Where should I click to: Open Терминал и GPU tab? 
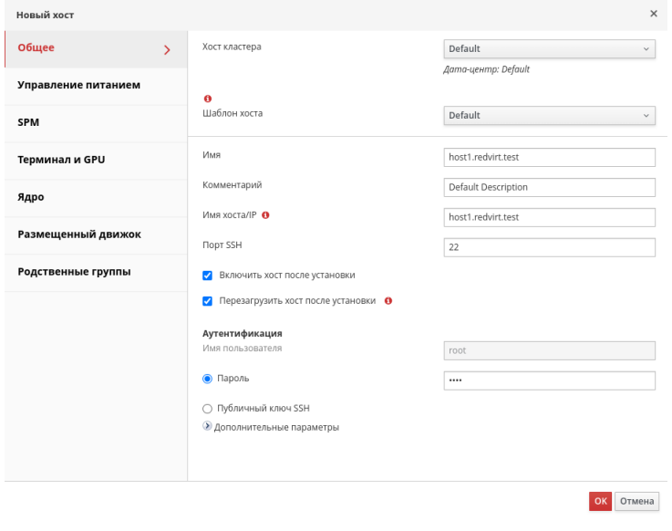pos(96,160)
